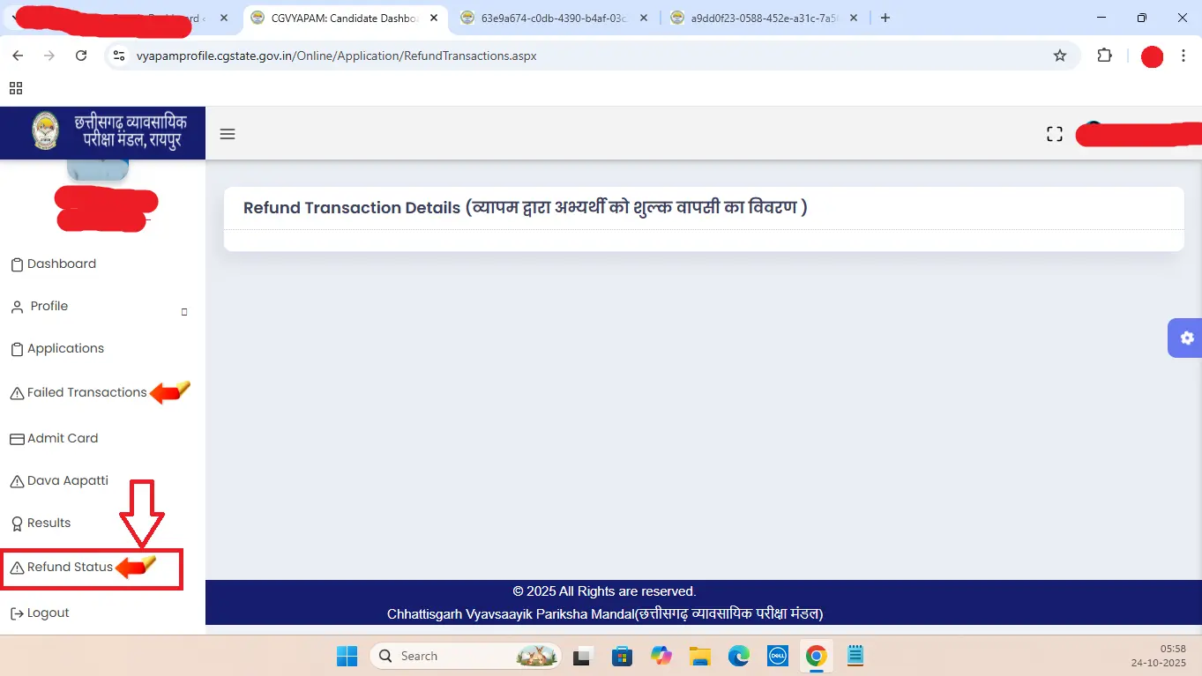Viewport: 1202px width, 676px height.
Task: Open the Chrome extensions puzzle icon
Action: [1104, 56]
